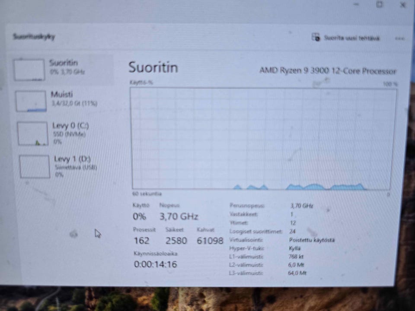Click the L3-välimuisti 64,0 Mt value
The height and width of the screenshot is (311, 415).
point(297,273)
